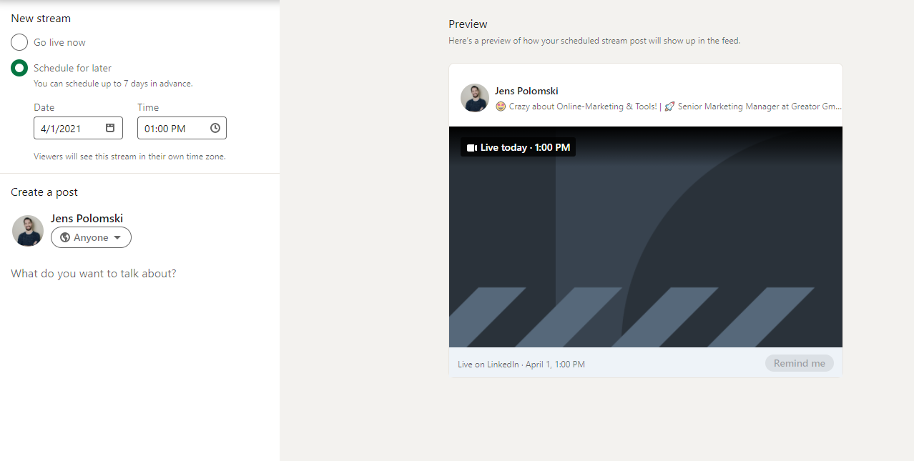Viewport: 914px width, 461px height.
Task: Click the rocket emoji in profile headline
Action: 669,106
